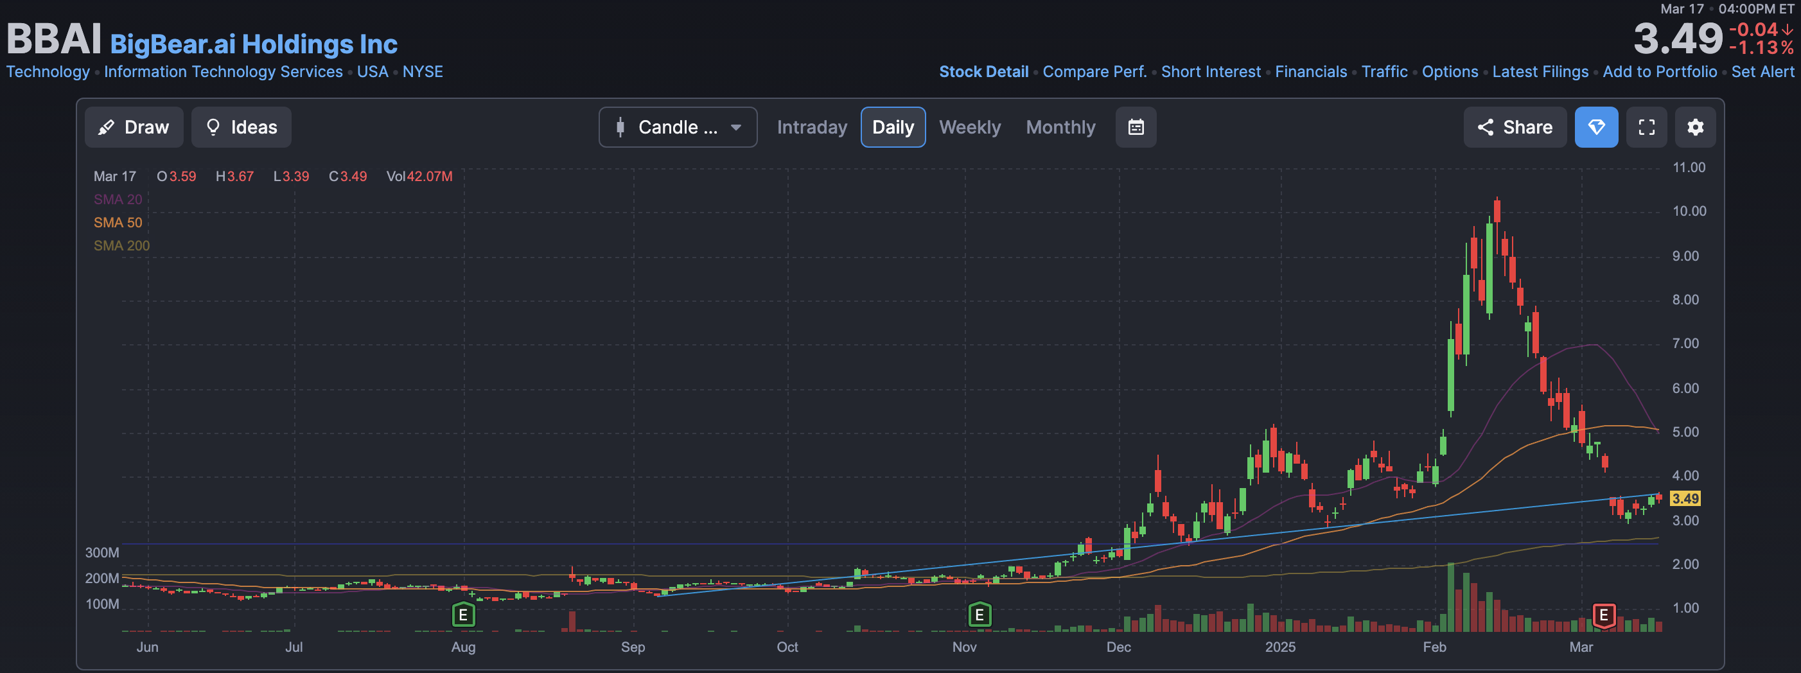Image resolution: width=1801 pixels, height=673 pixels.
Task: Click the BBAI ticker symbol
Action: [54, 39]
